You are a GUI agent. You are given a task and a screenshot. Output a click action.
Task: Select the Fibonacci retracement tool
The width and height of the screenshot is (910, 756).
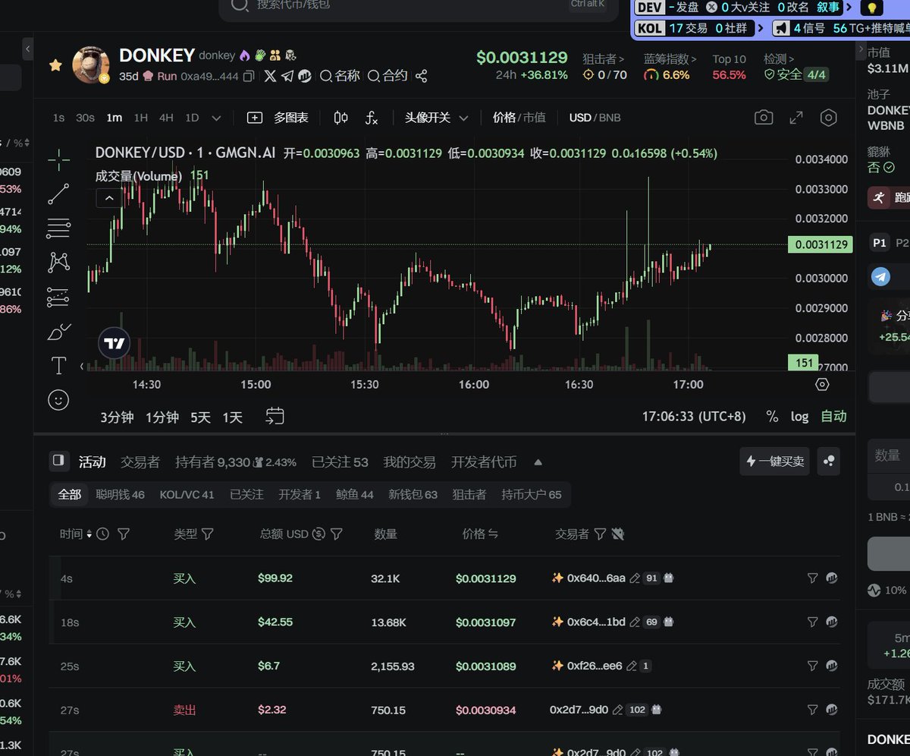click(x=58, y=228)
